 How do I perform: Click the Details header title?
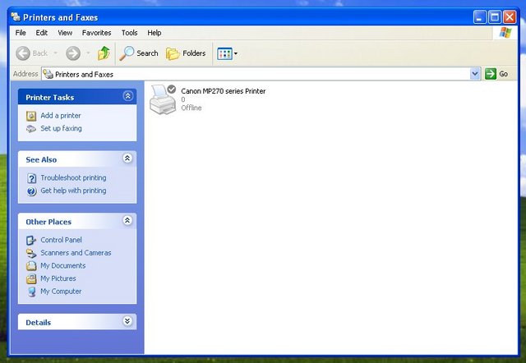(x=39, y=323)
